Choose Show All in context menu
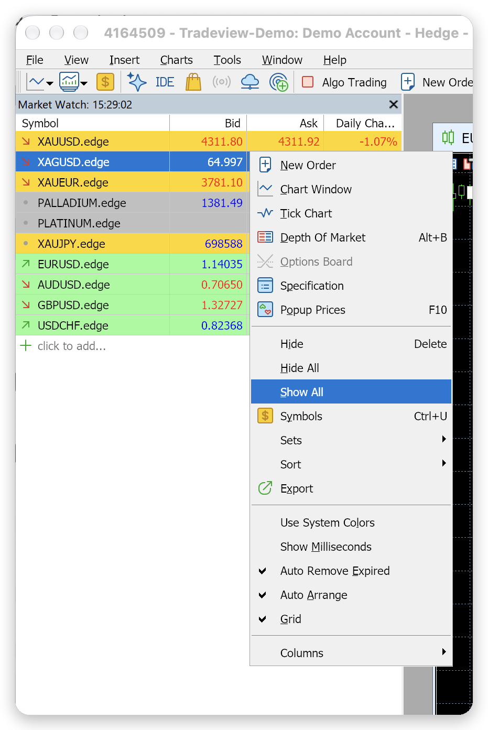 tap(351, 391)
